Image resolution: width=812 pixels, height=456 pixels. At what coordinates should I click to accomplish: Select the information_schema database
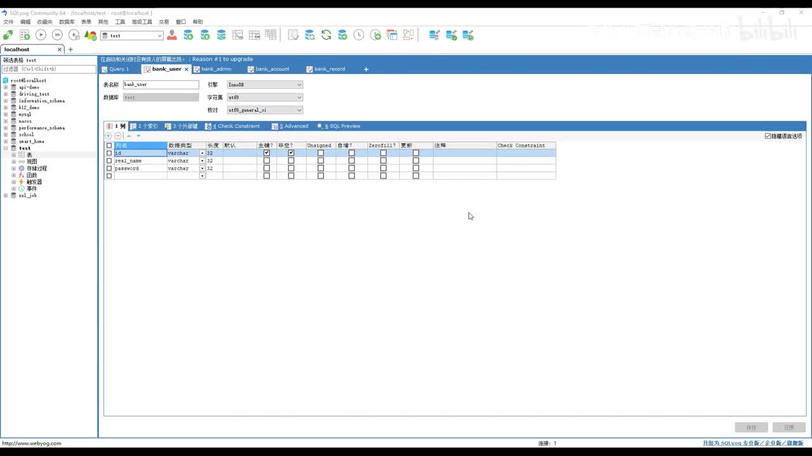click(42, 101)
